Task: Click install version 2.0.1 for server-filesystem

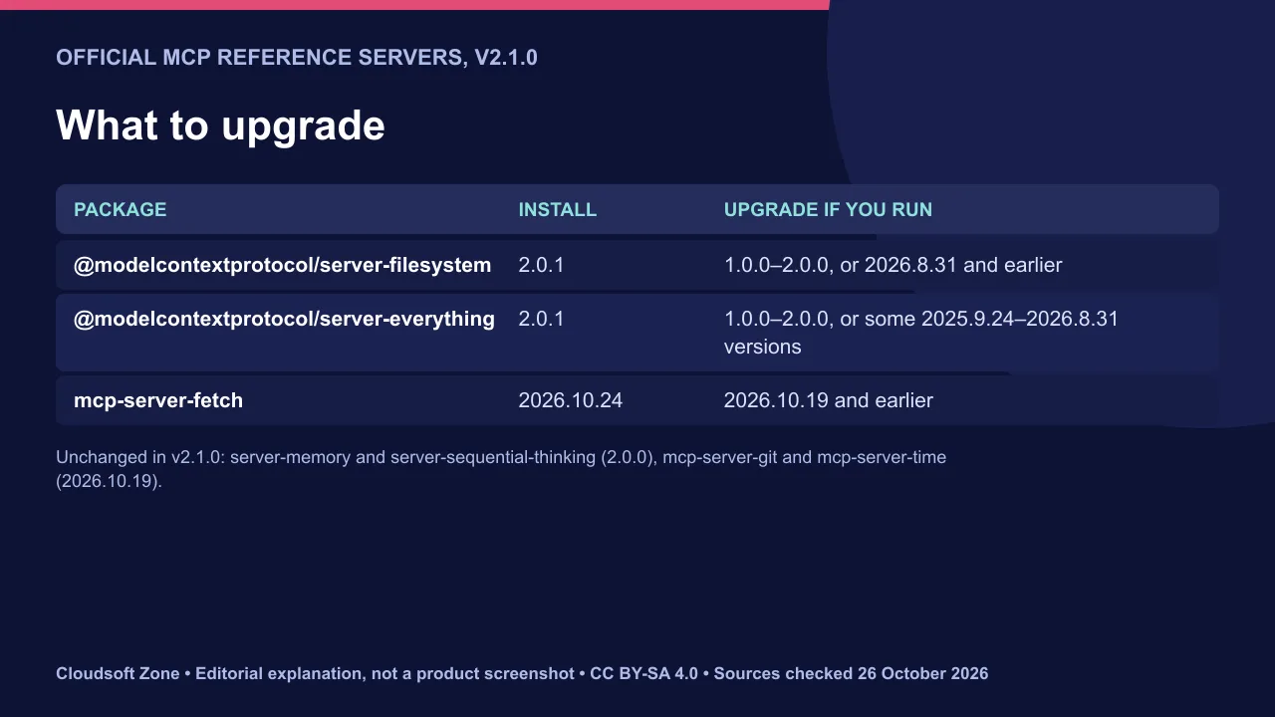Action: [x=541, y=265]
